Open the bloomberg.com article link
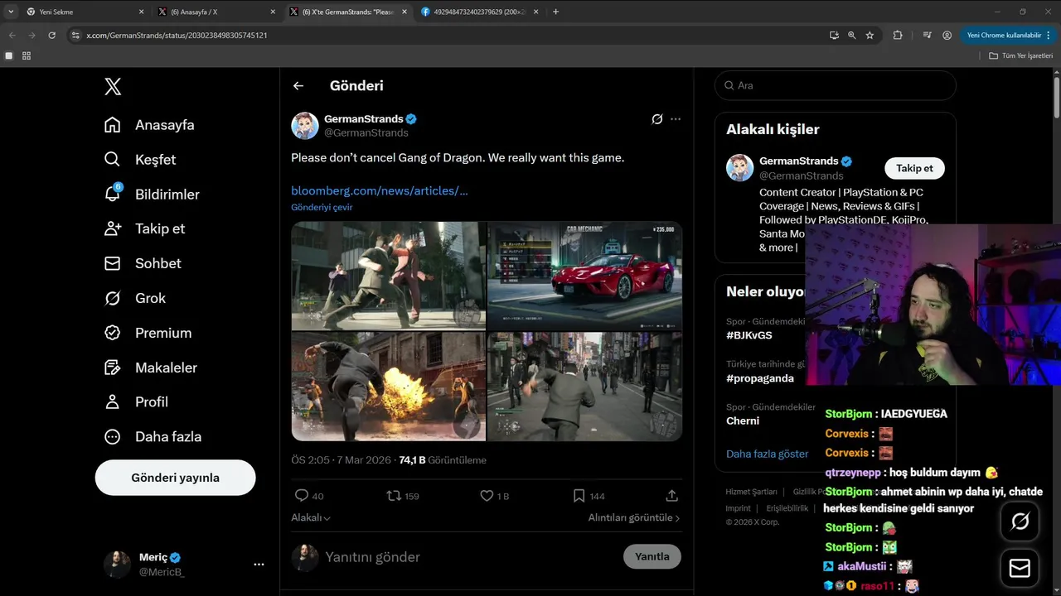Screen dimensions: 1061x596 point(380,190)
